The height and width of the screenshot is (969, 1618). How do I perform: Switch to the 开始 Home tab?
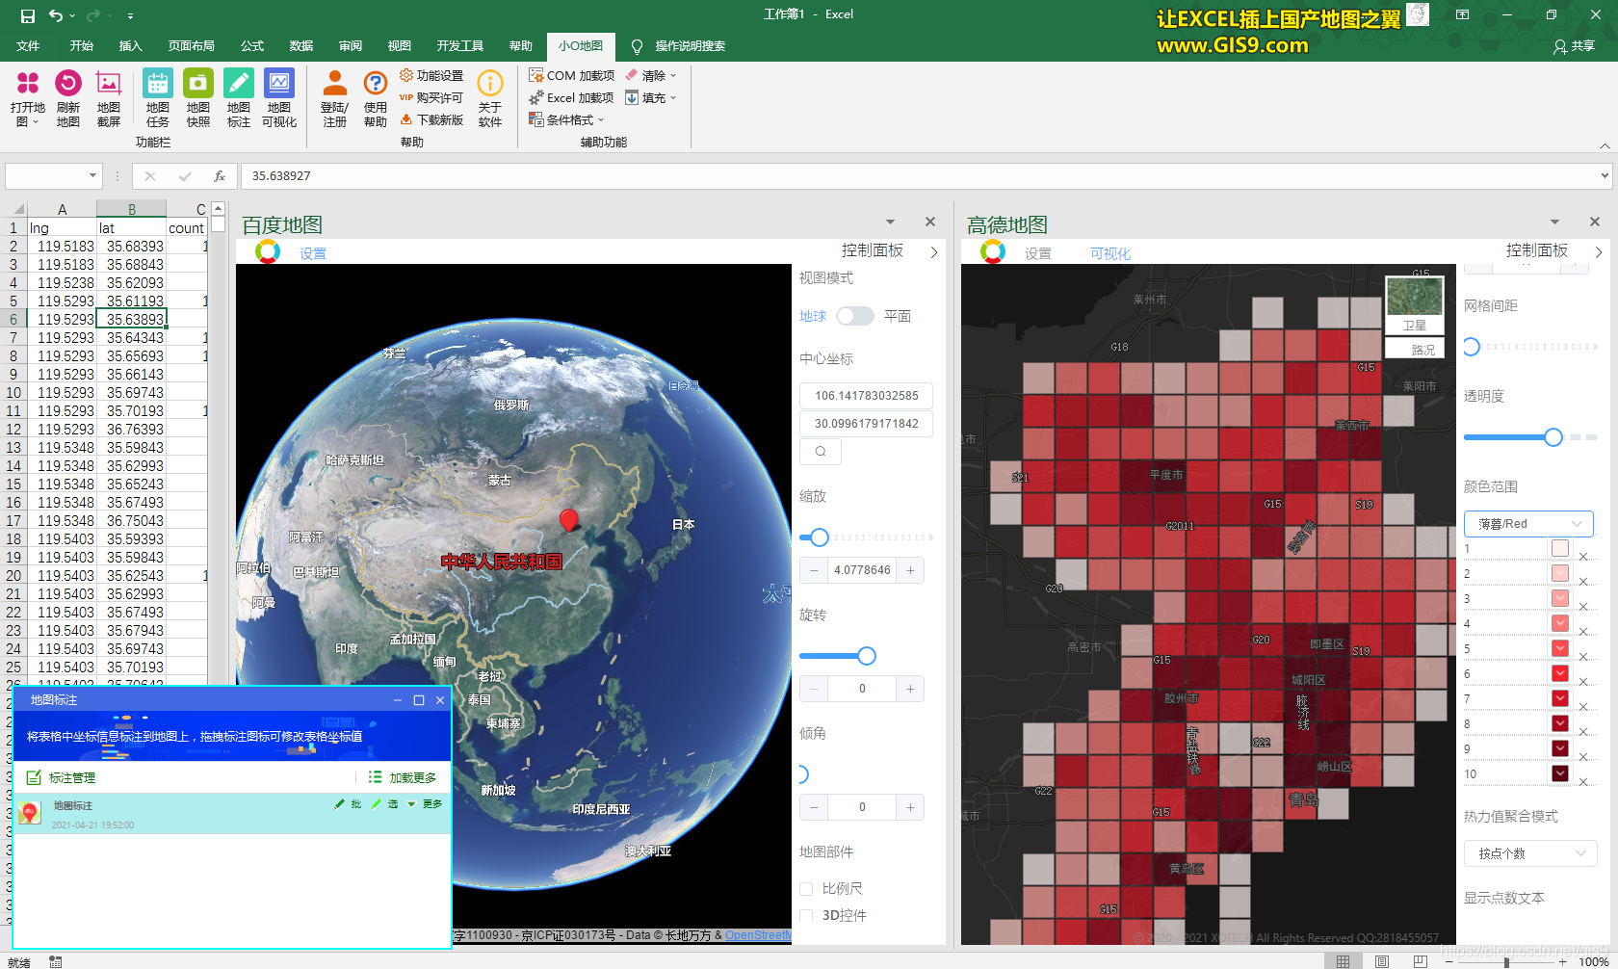(82, 46)
